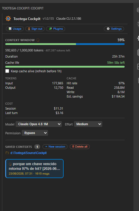The width and height of the screenshot is (139, 211).
Task: Start a New session
Action: coord(55,147)
